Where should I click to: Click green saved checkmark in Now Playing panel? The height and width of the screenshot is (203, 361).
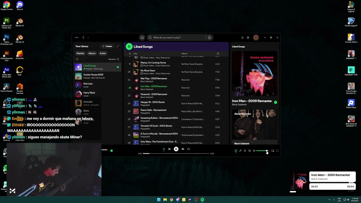tap(276, 102)
